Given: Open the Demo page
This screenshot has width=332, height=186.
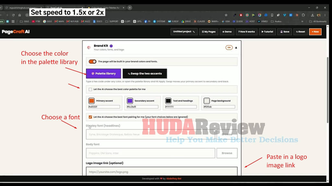Looking at the screenshot, I should click(x=227, y=32).
